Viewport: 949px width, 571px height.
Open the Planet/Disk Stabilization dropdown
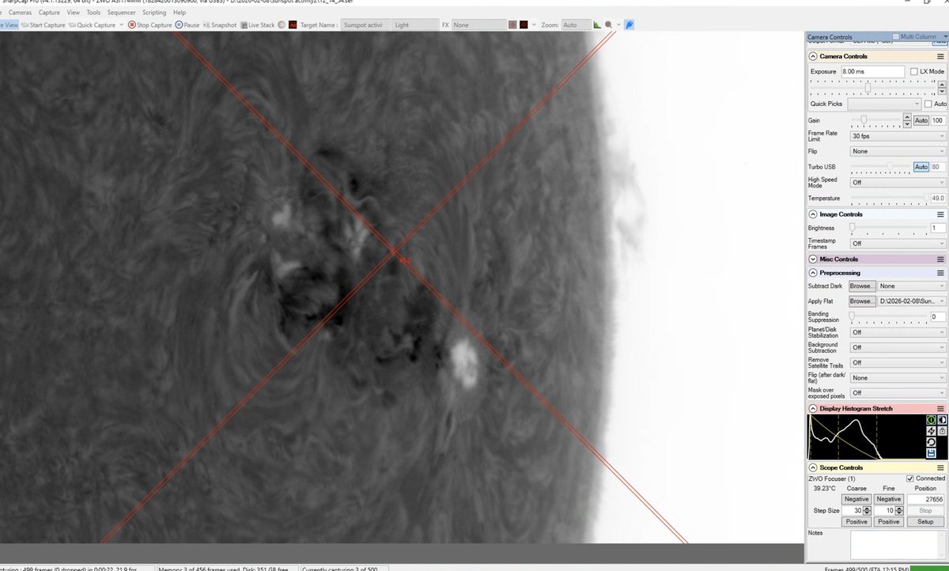tap(898, 332)
